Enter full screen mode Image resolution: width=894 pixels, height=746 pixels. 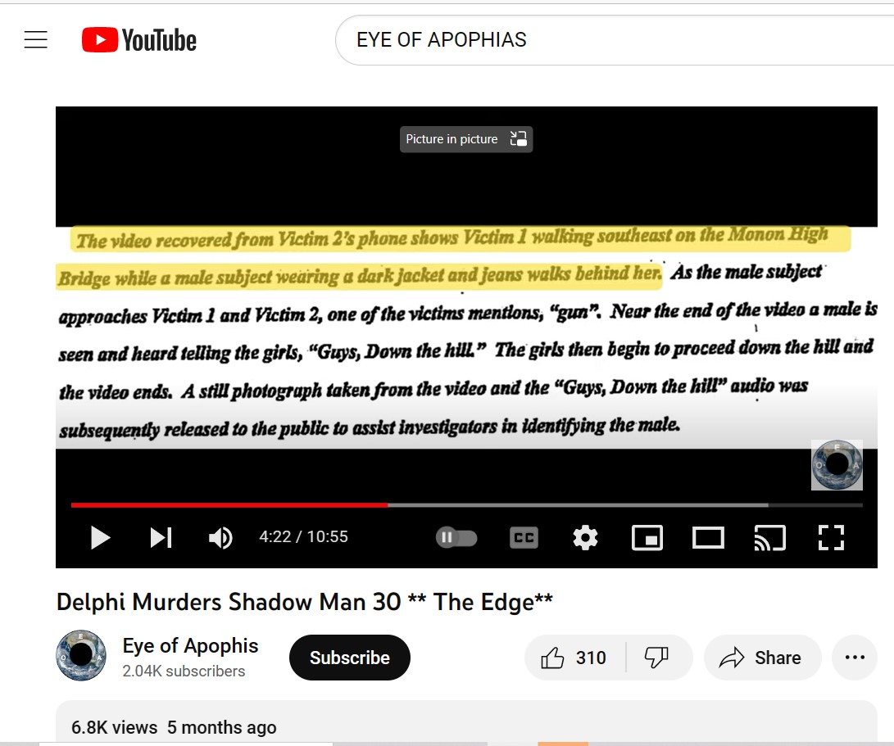pos(831,537)
